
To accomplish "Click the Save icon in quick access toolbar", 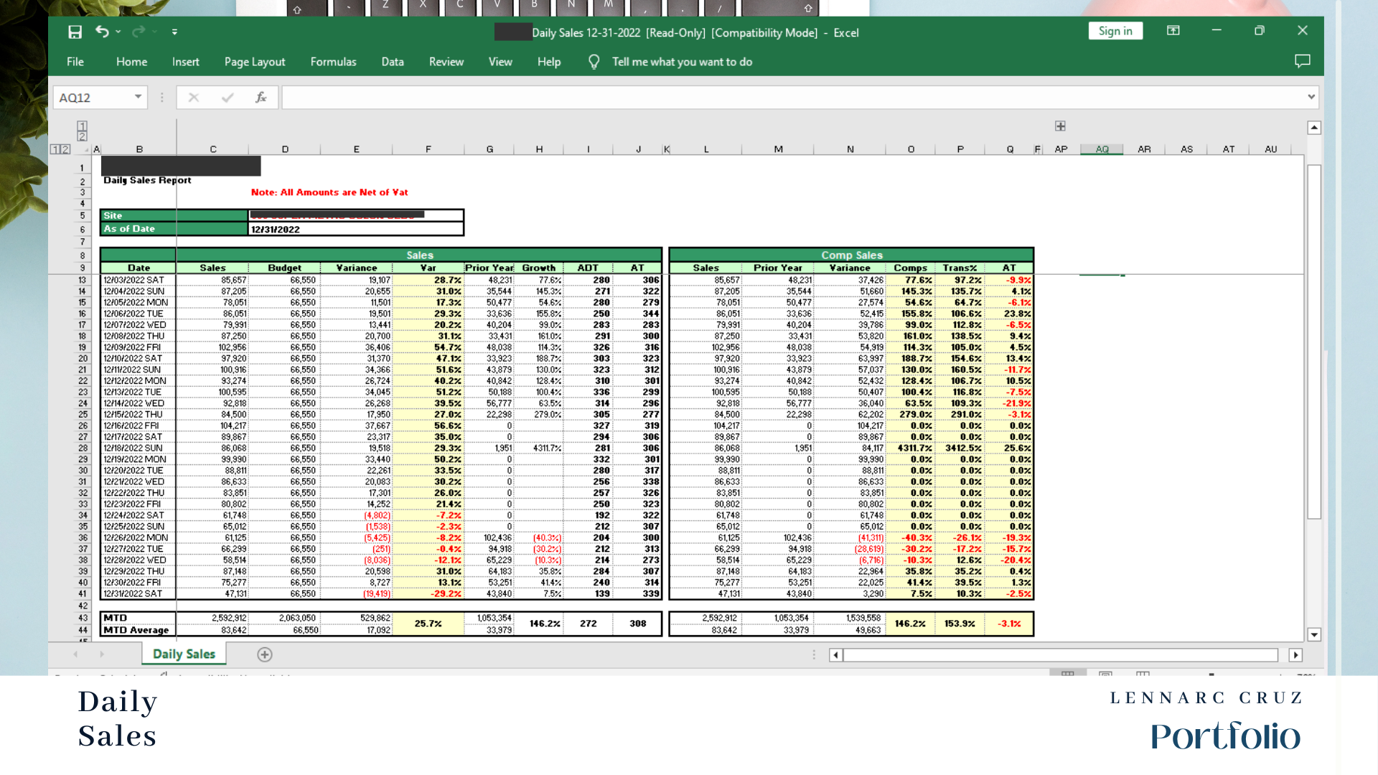I will (75, 32).
